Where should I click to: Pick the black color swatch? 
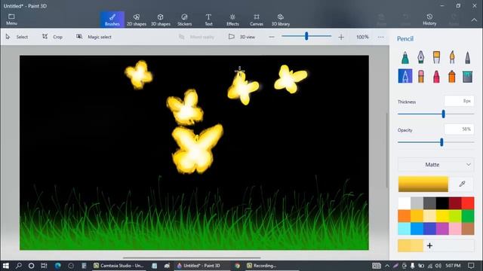pos(442,203)
